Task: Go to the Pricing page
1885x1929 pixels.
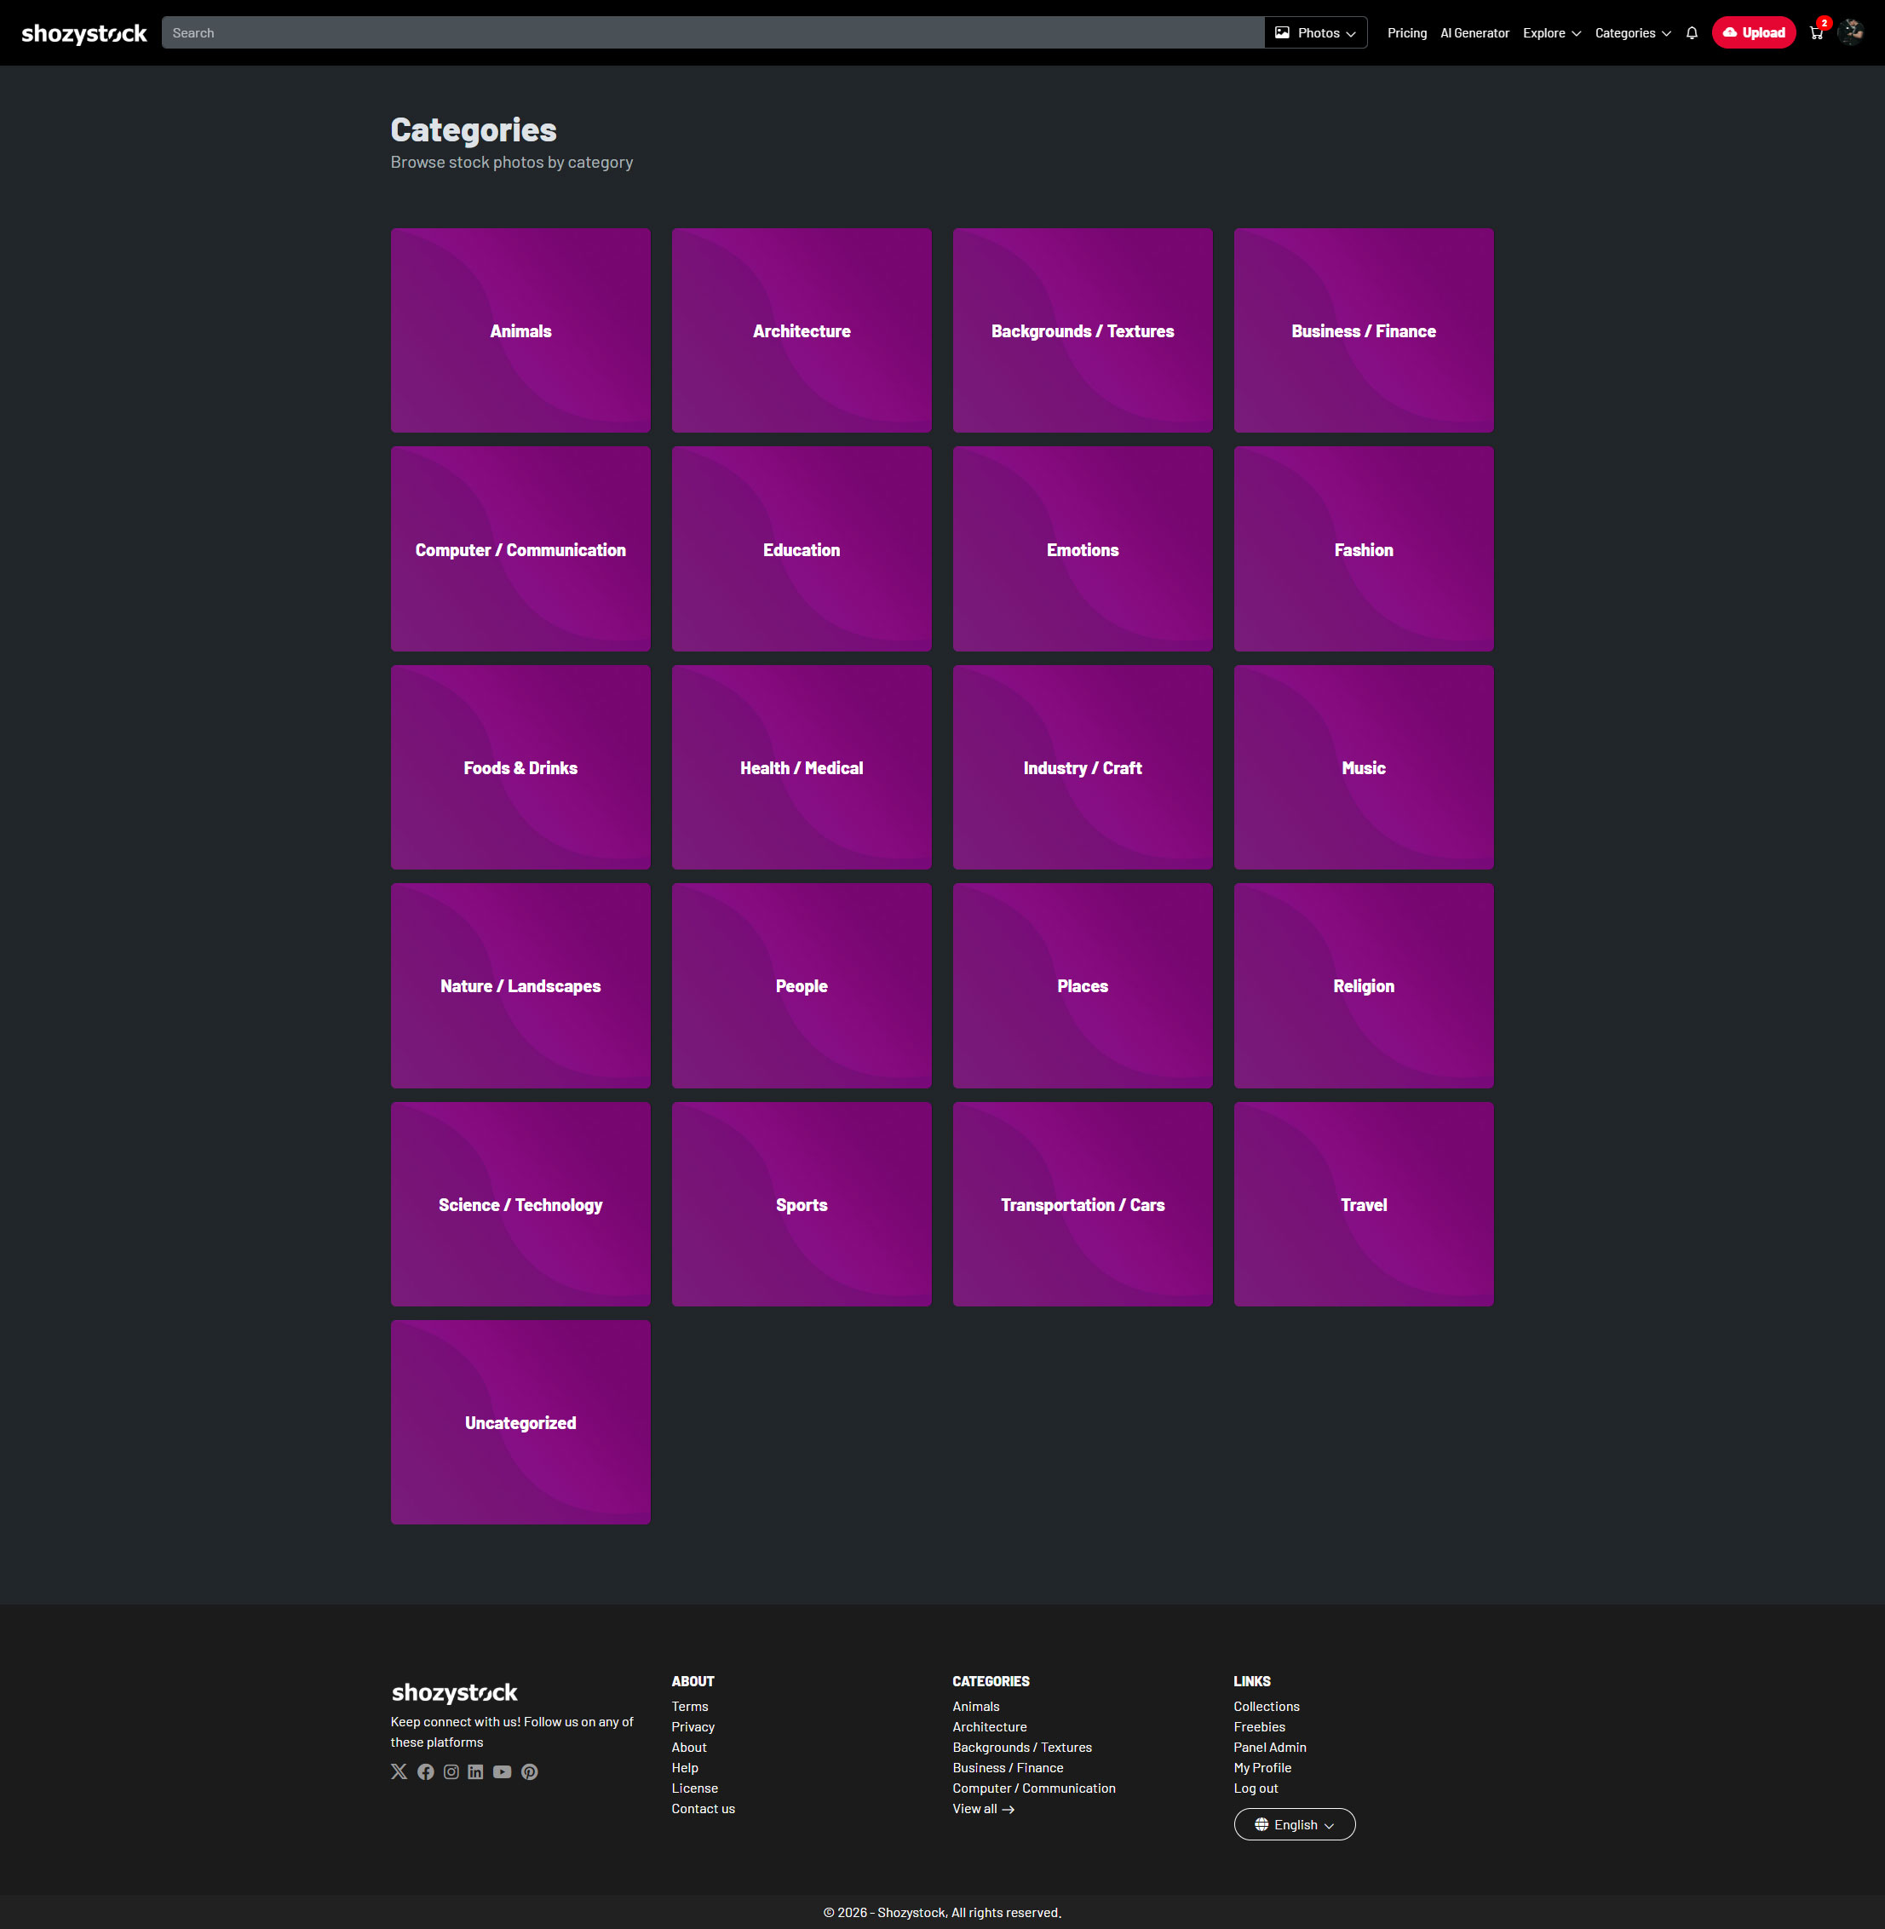Action: pyautogui.click(x=1405, y=32)
